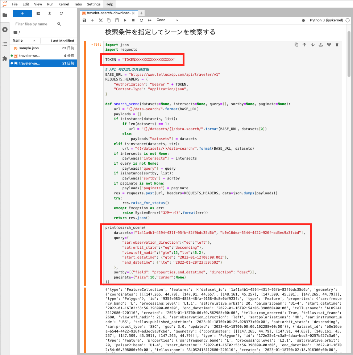
Task: Open the Edit menu
Action: click(26, 4)
